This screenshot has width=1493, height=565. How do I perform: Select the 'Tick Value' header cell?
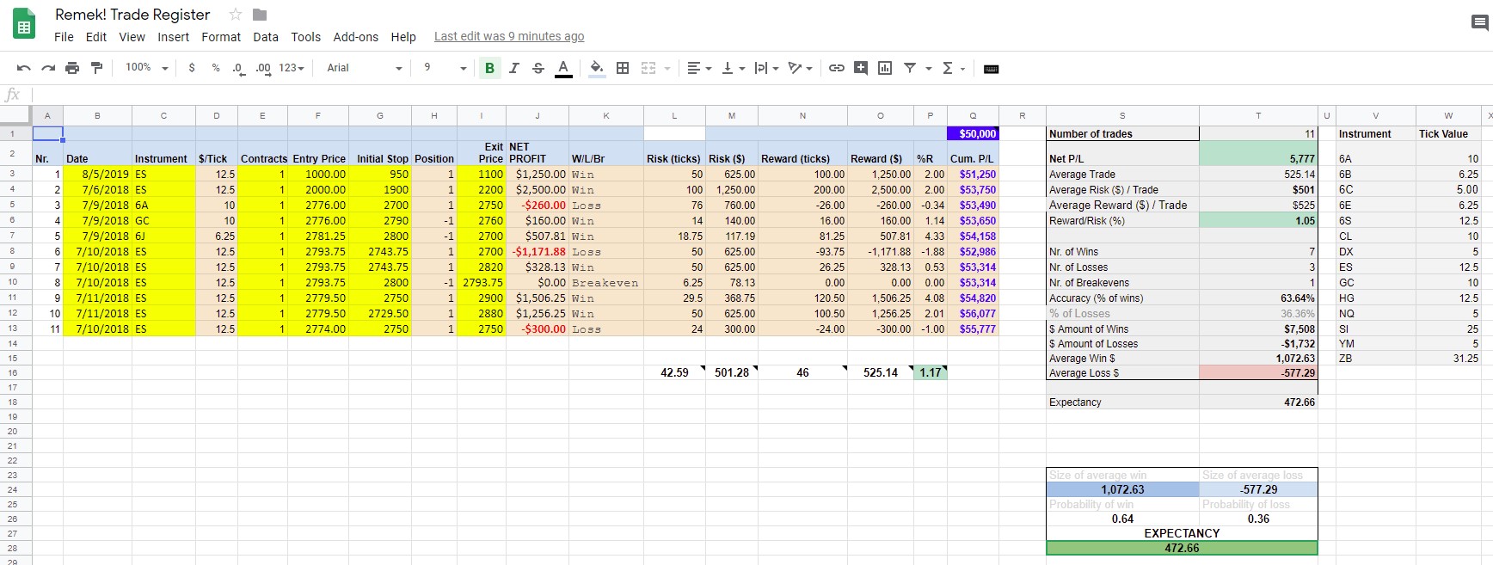tap(1448, 133)
